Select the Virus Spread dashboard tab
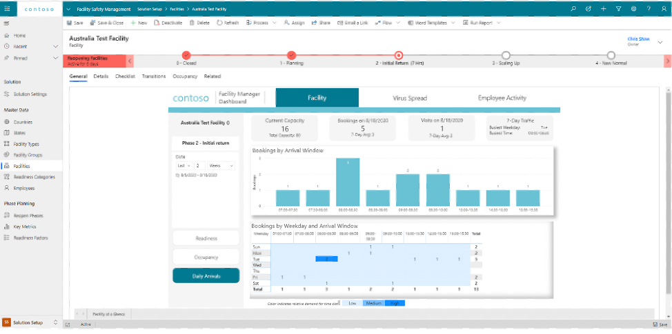Viewport: 672px width, 334px height. 410,98
